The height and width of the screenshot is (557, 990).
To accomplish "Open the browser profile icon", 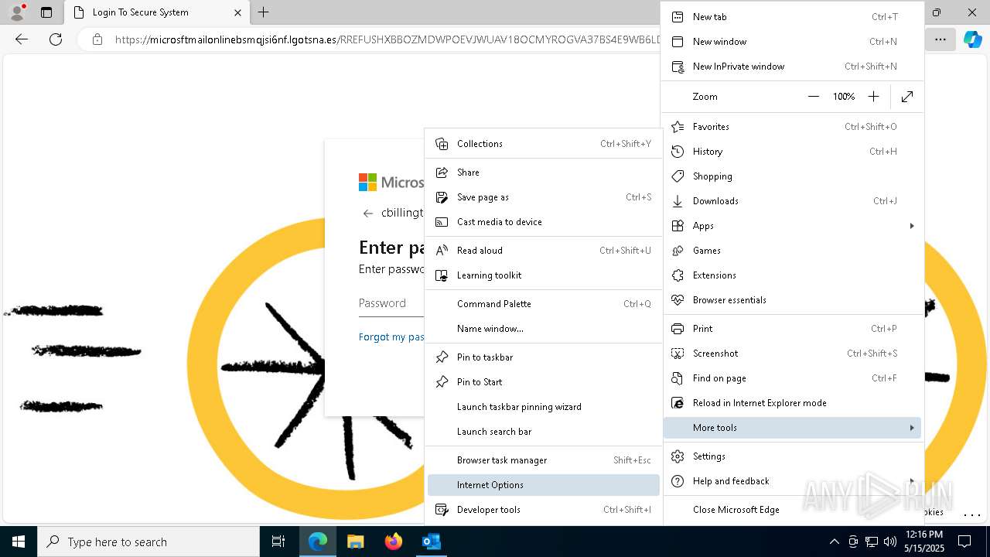I will pos(16,12).
